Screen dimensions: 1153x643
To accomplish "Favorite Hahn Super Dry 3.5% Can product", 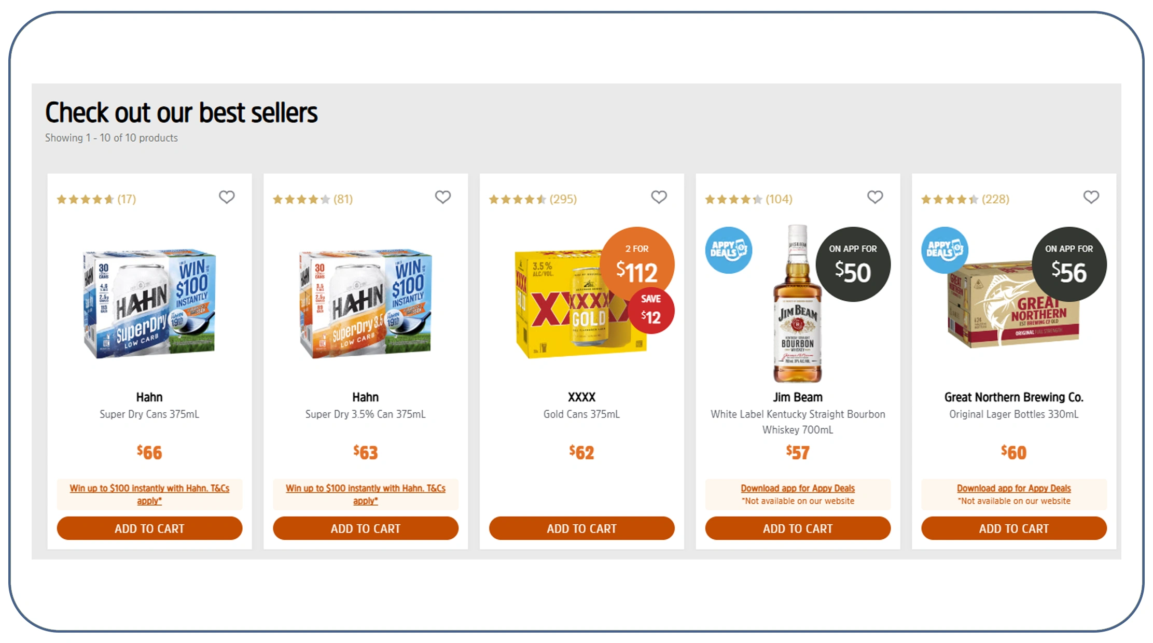I will pyautogui.click(x=443, y=197).
